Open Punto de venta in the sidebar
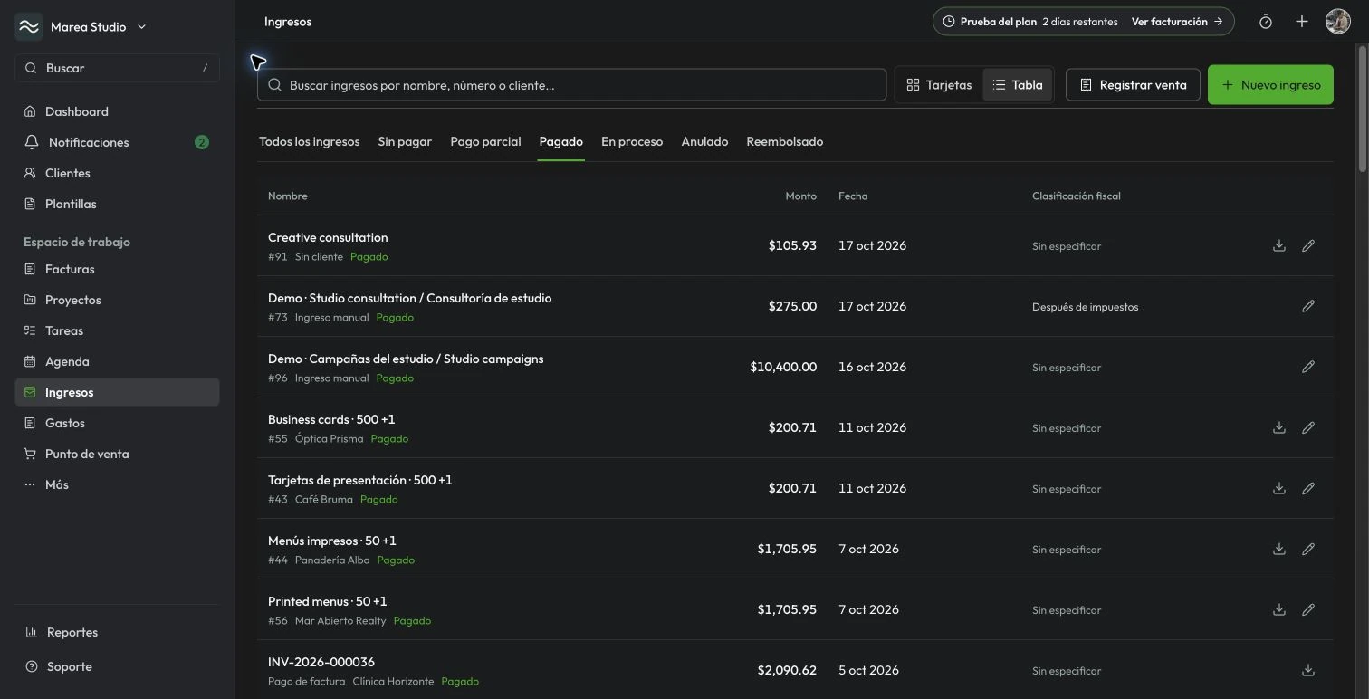Viewport: 1369px width, 699px height. tap(117, 454)
